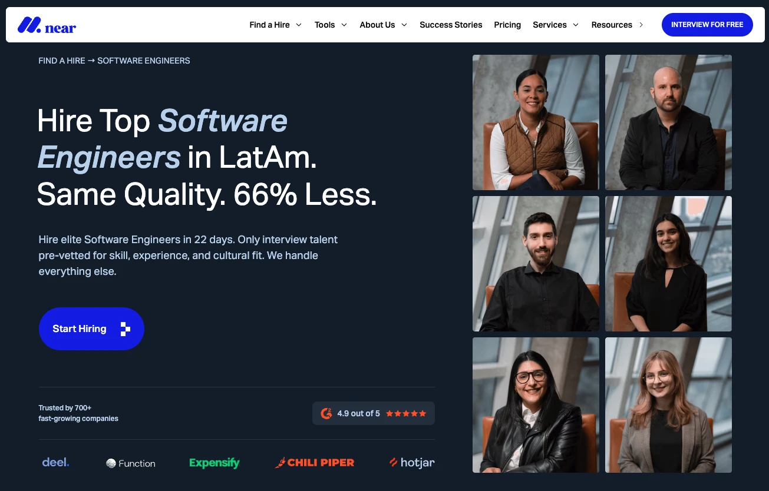Open the Pricing page
This screenshot has height=491, width=769.
(507, 25)
